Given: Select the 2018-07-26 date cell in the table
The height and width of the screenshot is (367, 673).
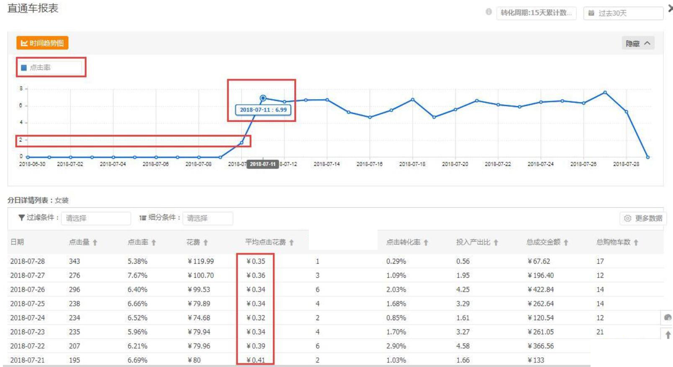Looking at the screenshot, I should 28,290.
